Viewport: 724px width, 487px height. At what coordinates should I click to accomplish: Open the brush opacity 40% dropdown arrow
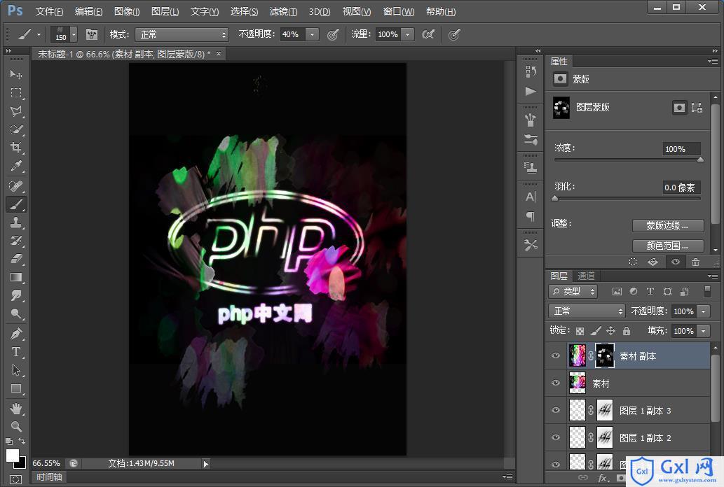313,34
